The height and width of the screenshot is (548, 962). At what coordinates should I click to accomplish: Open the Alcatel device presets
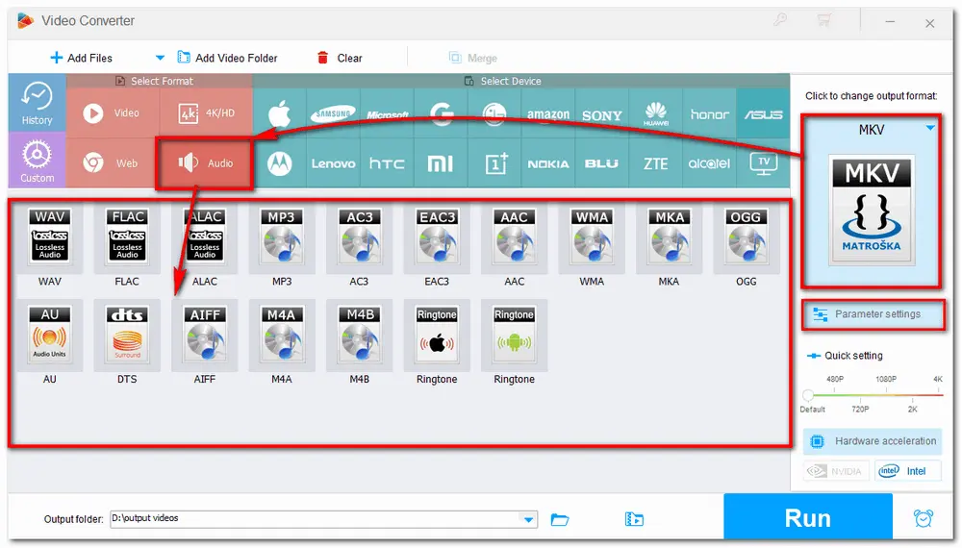tap(709, 163)
